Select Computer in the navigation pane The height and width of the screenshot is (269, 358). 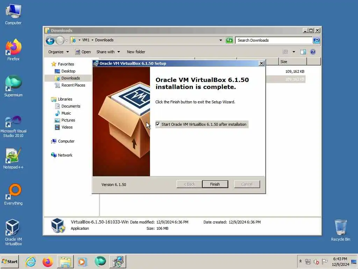(66, 141)
